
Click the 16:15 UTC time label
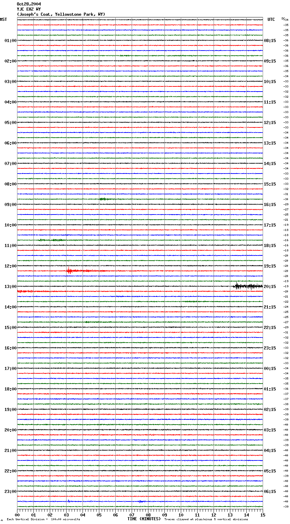[270, 205]
